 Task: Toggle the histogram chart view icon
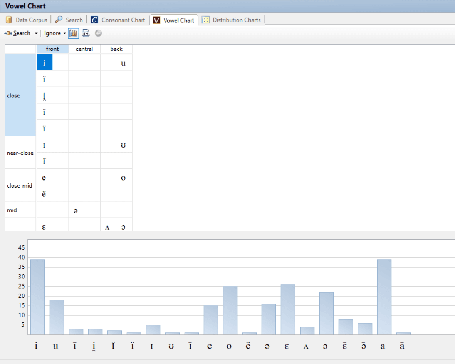73,33
